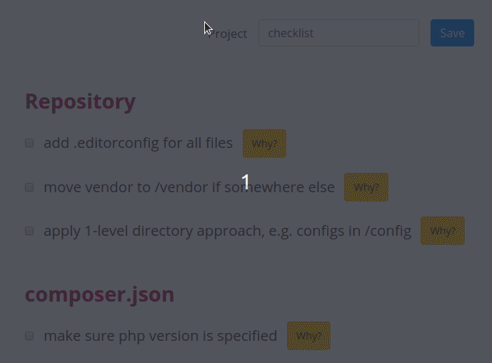
Task: Click the 'make sure php version is specified' text
Action: point(161,337)
